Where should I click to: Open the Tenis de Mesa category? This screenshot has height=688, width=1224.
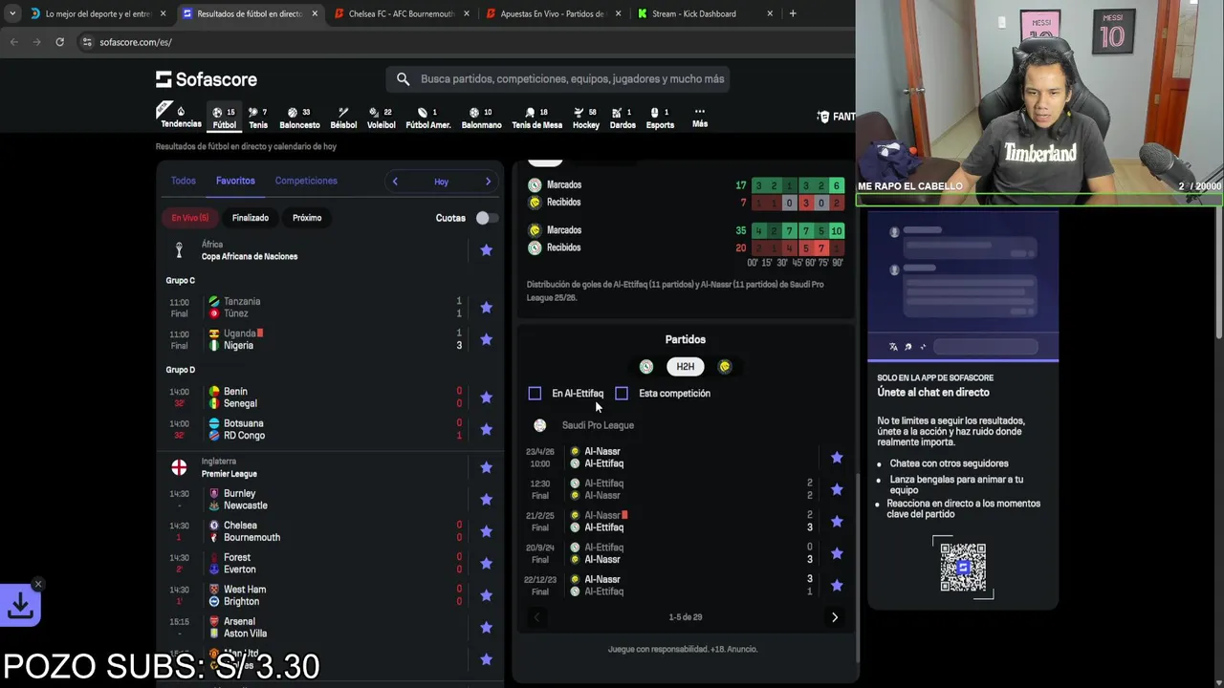(x=536, y=118)
